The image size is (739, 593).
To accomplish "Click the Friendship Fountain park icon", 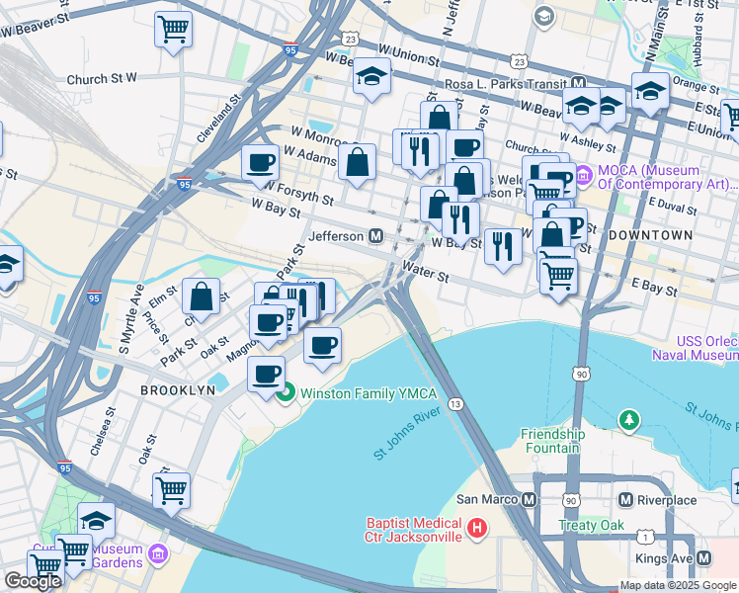I will coord(628,420).
